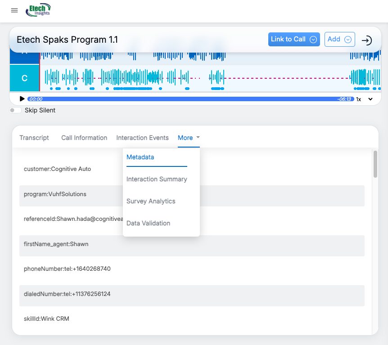
Task: Select Metadata from the More menu
Action: pyautogui.click(x=140, y=157)
